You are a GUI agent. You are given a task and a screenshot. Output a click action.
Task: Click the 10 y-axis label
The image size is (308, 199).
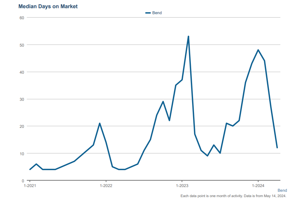point(22,154)
